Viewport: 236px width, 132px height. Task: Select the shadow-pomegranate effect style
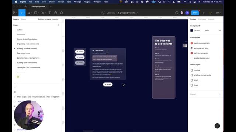click(201, 75)
